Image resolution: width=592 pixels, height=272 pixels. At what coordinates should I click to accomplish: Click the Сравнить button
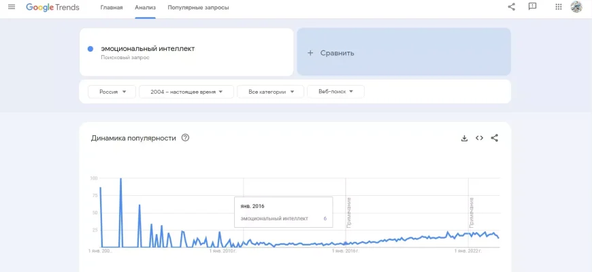tap(404, 52)
